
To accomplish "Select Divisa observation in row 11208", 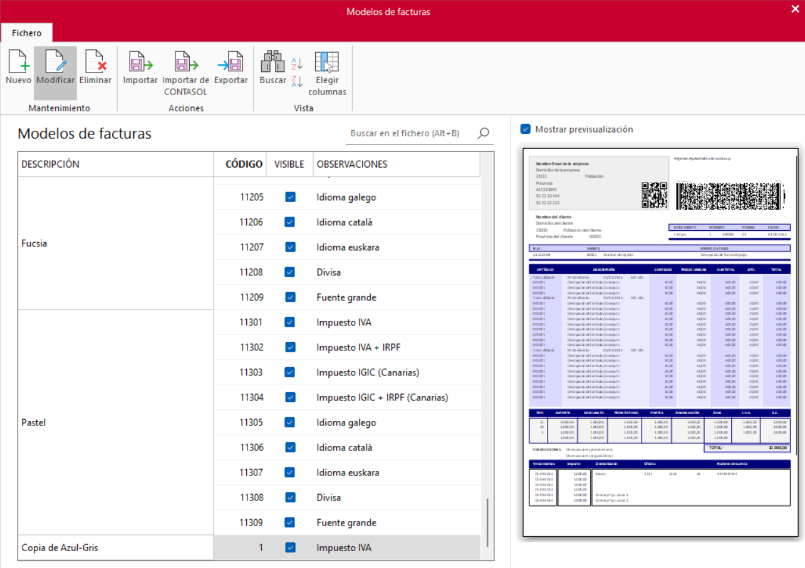I will tap(329, 272).
